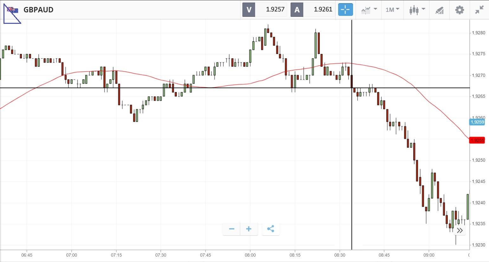Toggle the blue crosshair tool

click(345, 10)
